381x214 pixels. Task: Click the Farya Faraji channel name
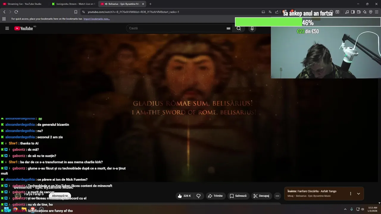(x=32, y=194)
